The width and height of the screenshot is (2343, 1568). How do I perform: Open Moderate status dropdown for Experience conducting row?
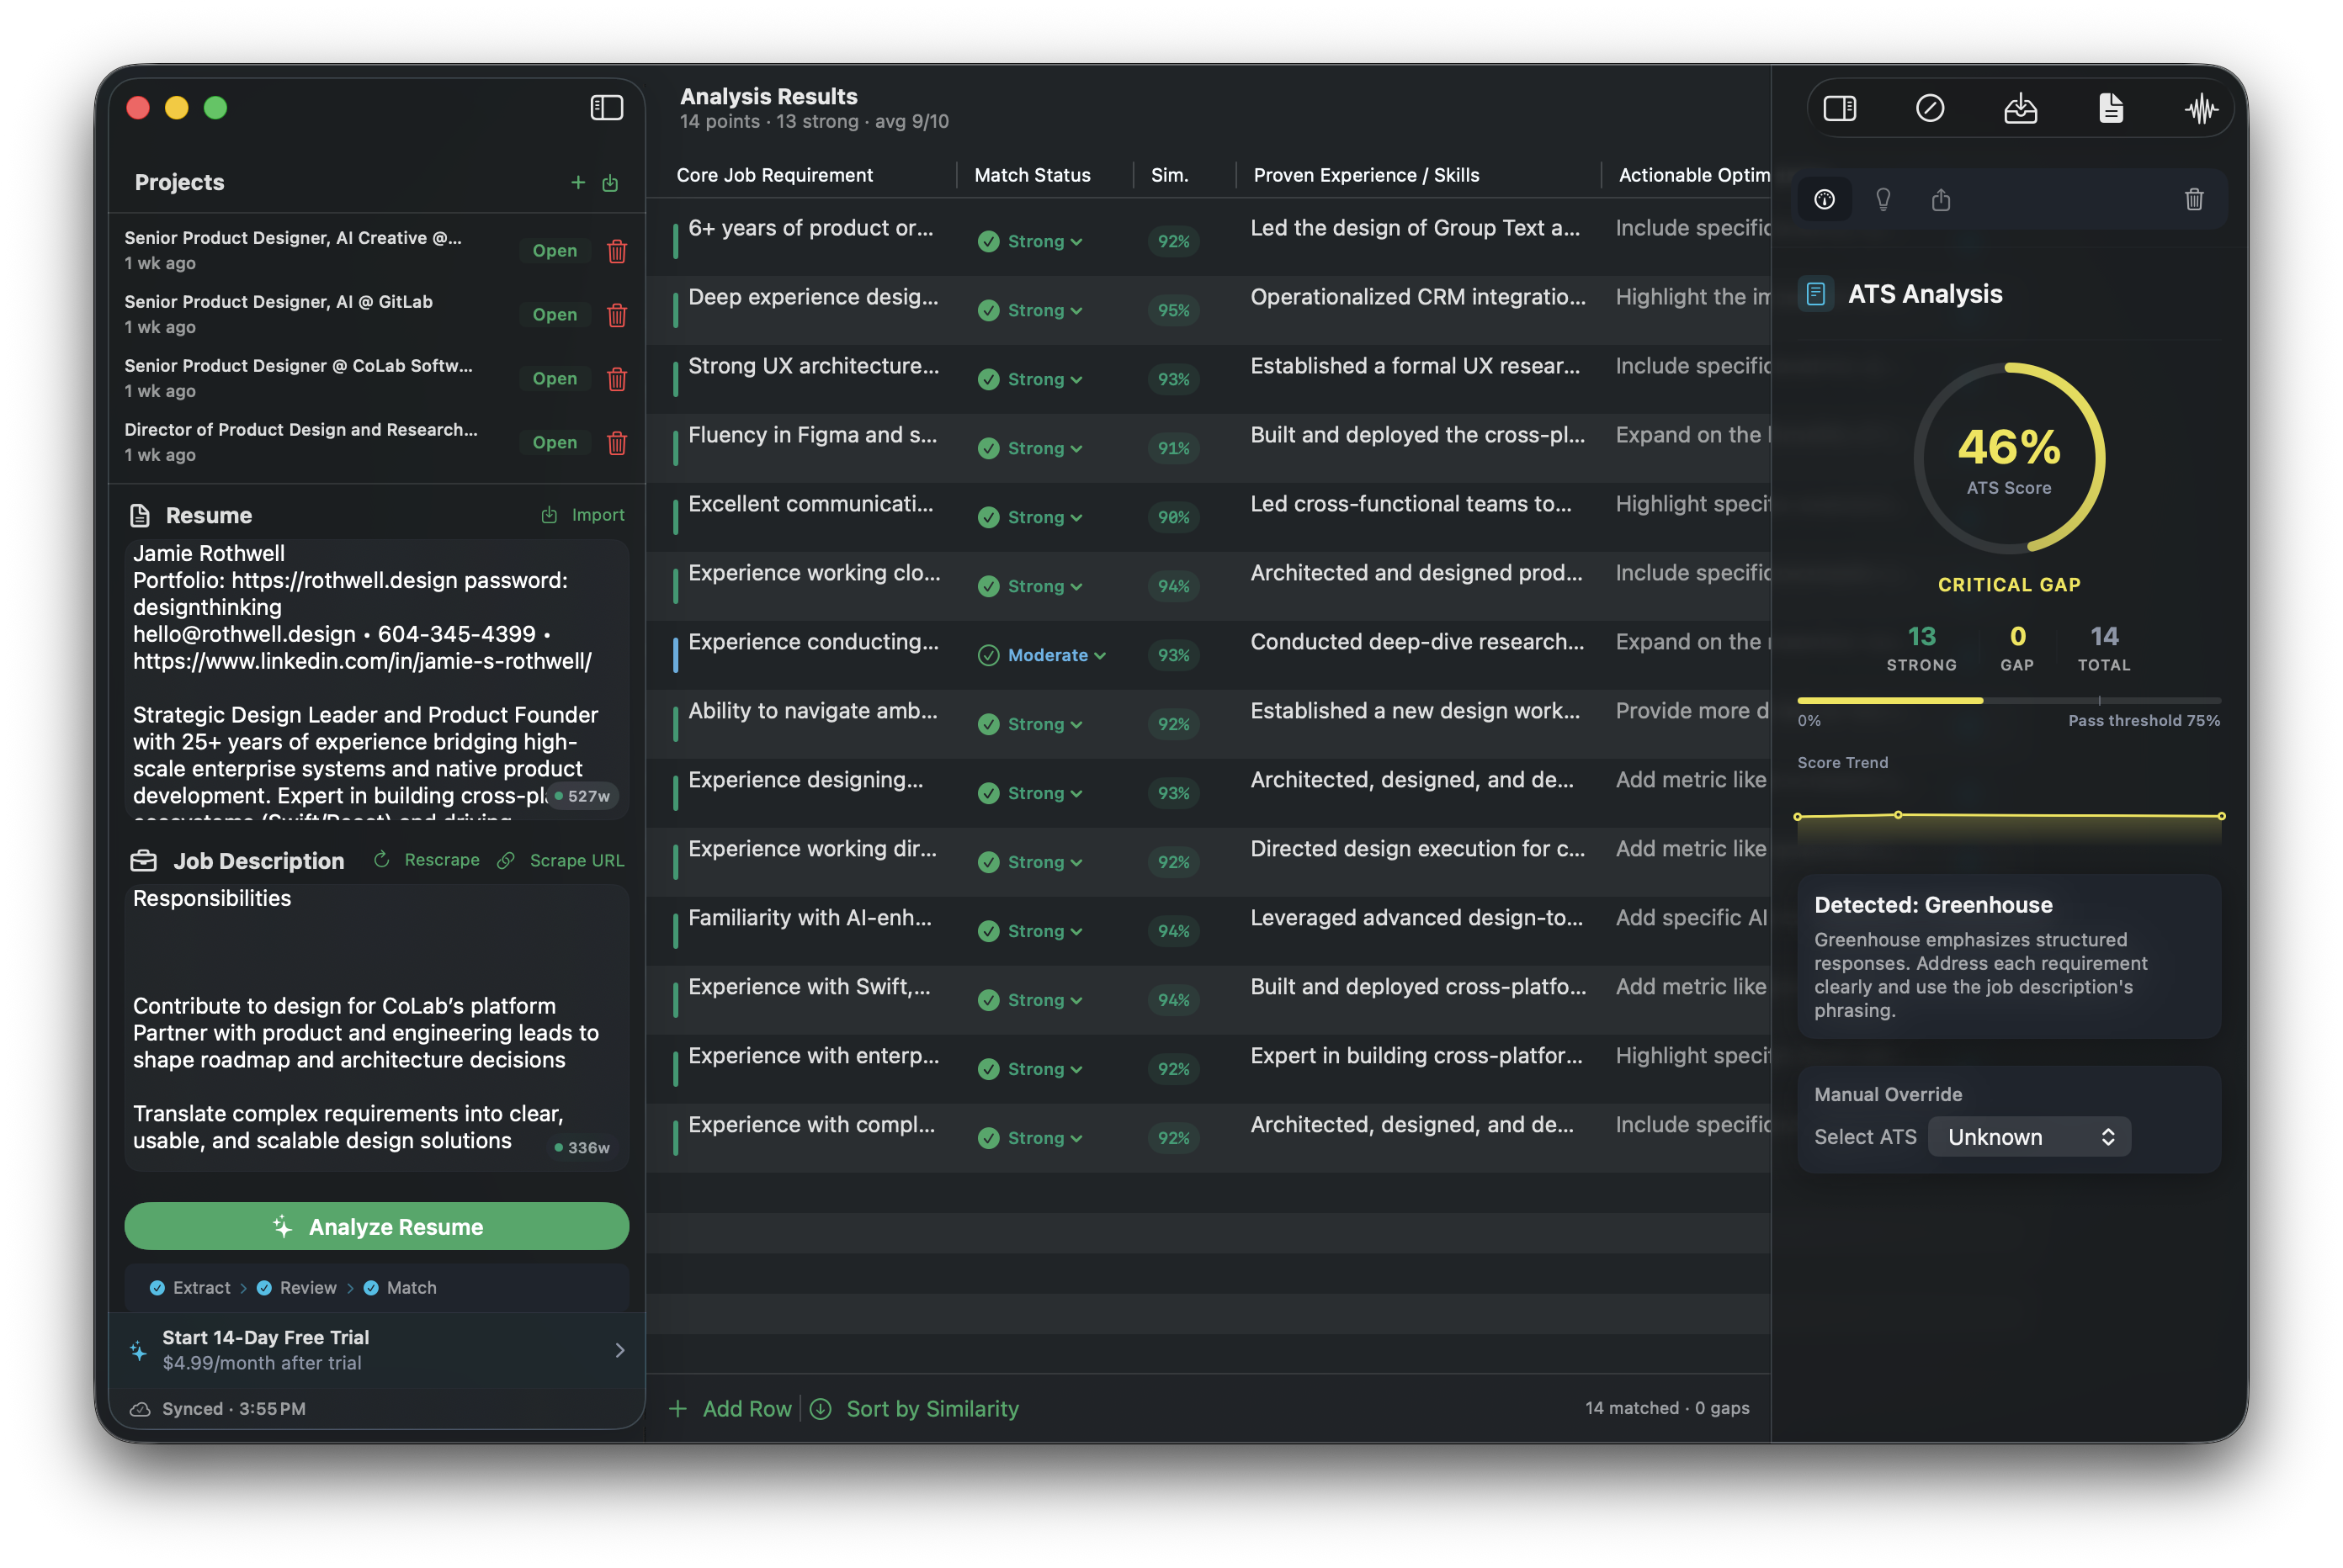click(x=1041, y=655)
